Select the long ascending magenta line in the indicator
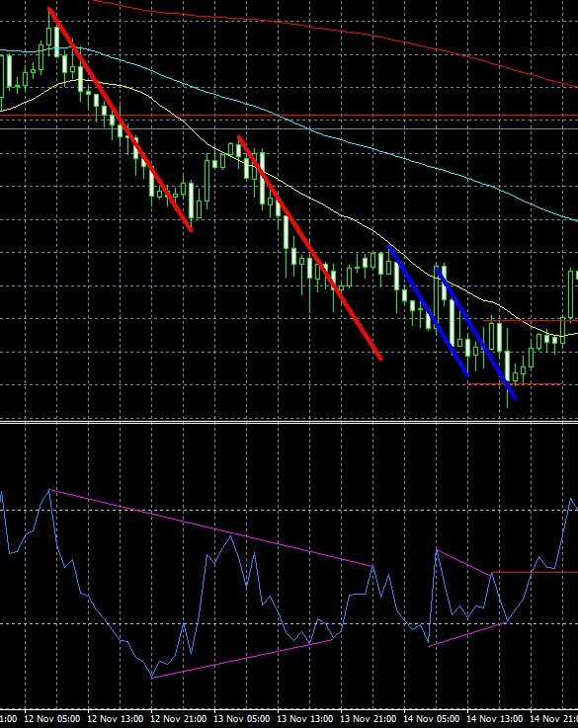578x728 pixels. [x=242, y=659]
